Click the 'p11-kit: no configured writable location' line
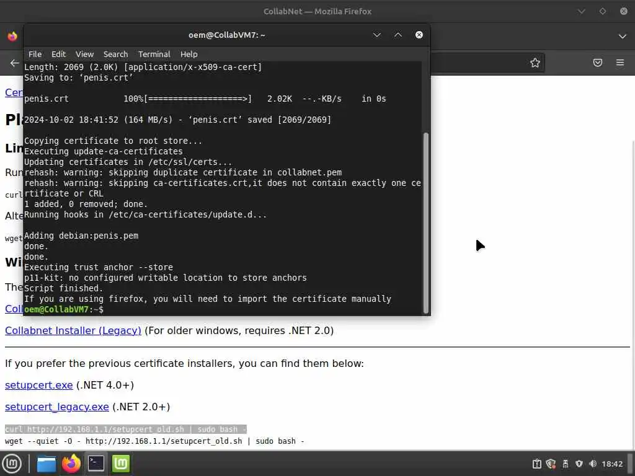 pos(165,278)
